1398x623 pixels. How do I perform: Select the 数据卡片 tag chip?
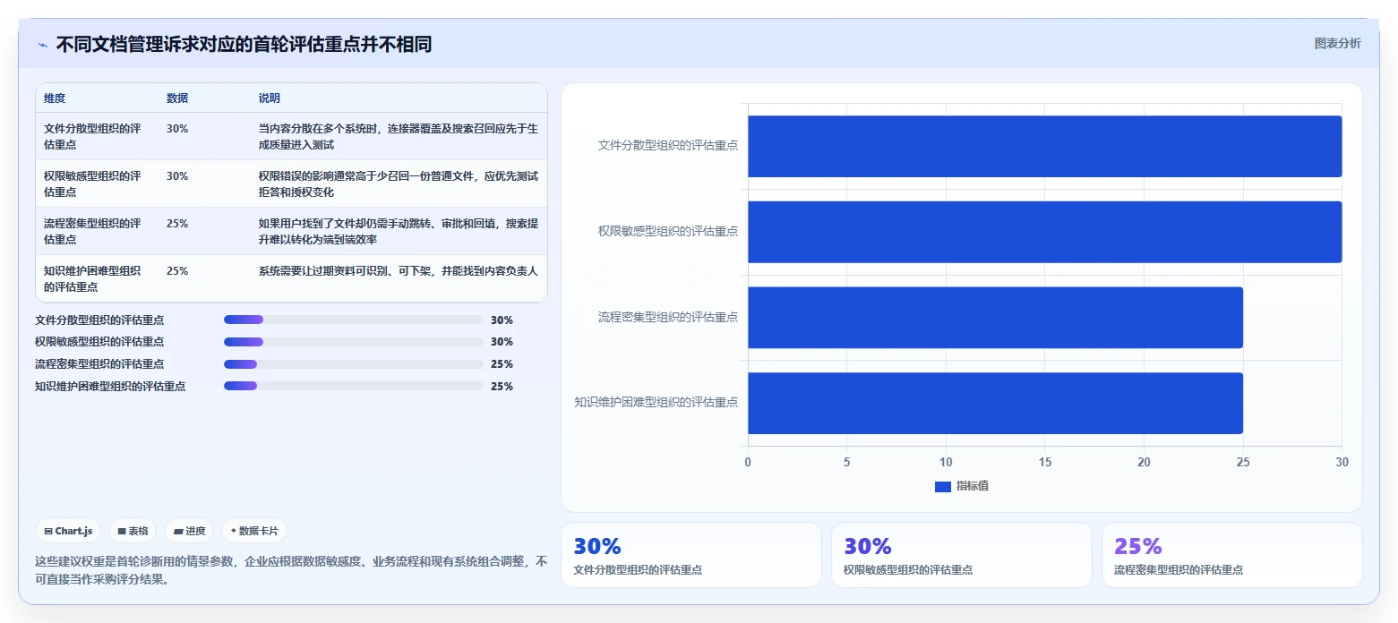coord(254,531)
